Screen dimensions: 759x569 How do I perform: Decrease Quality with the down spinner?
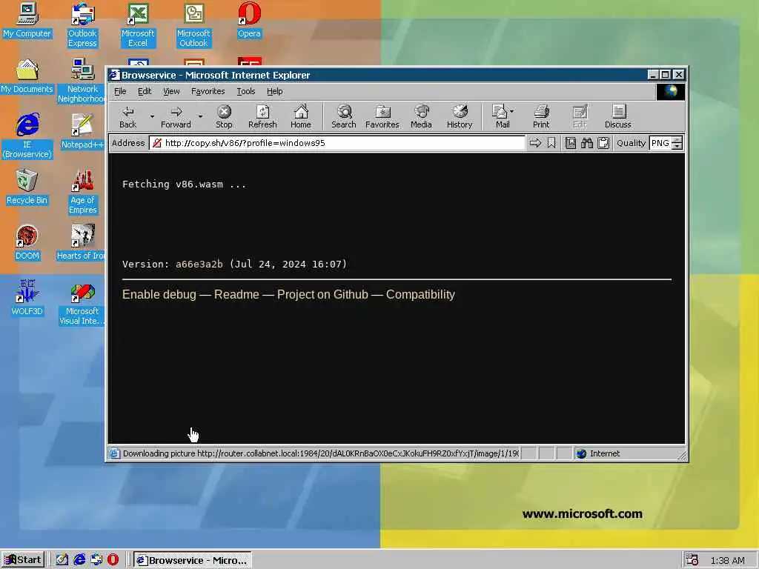click(677, 146)
